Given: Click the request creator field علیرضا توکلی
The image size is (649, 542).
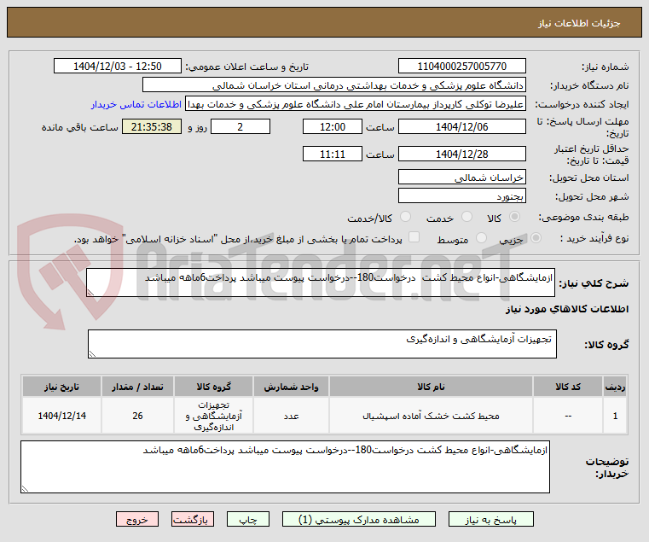Looking at the screenshot, I should coord(356,104).
